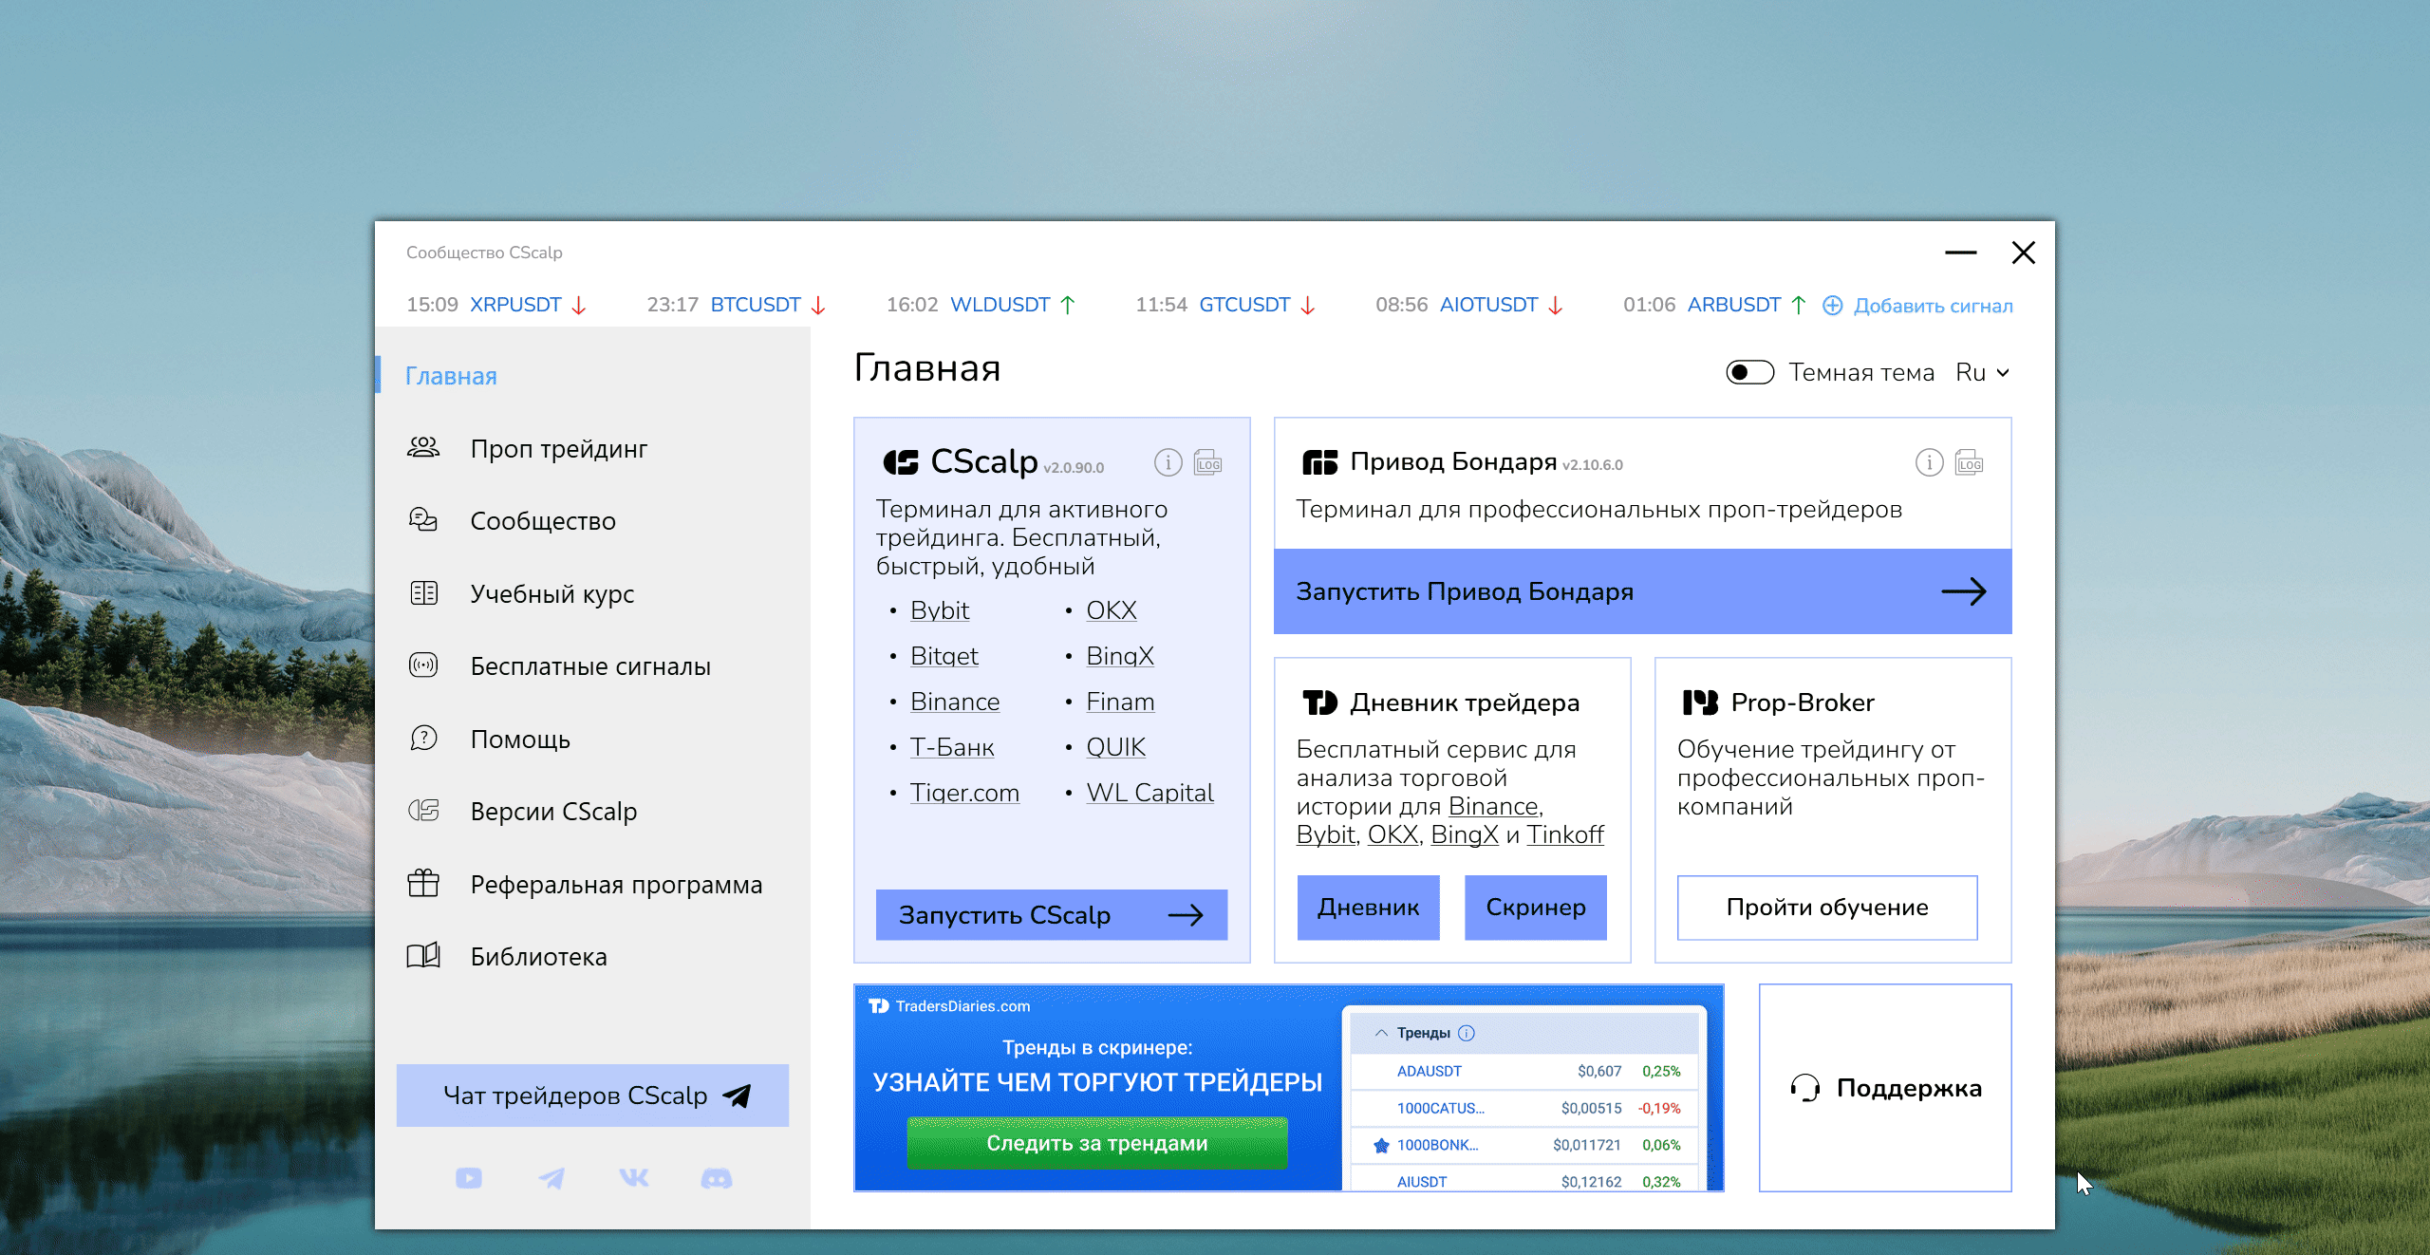This screenshot has width=2430, height=1255.
Task: Open the Bybit link in CScalp card
Action: click(939, 609)
